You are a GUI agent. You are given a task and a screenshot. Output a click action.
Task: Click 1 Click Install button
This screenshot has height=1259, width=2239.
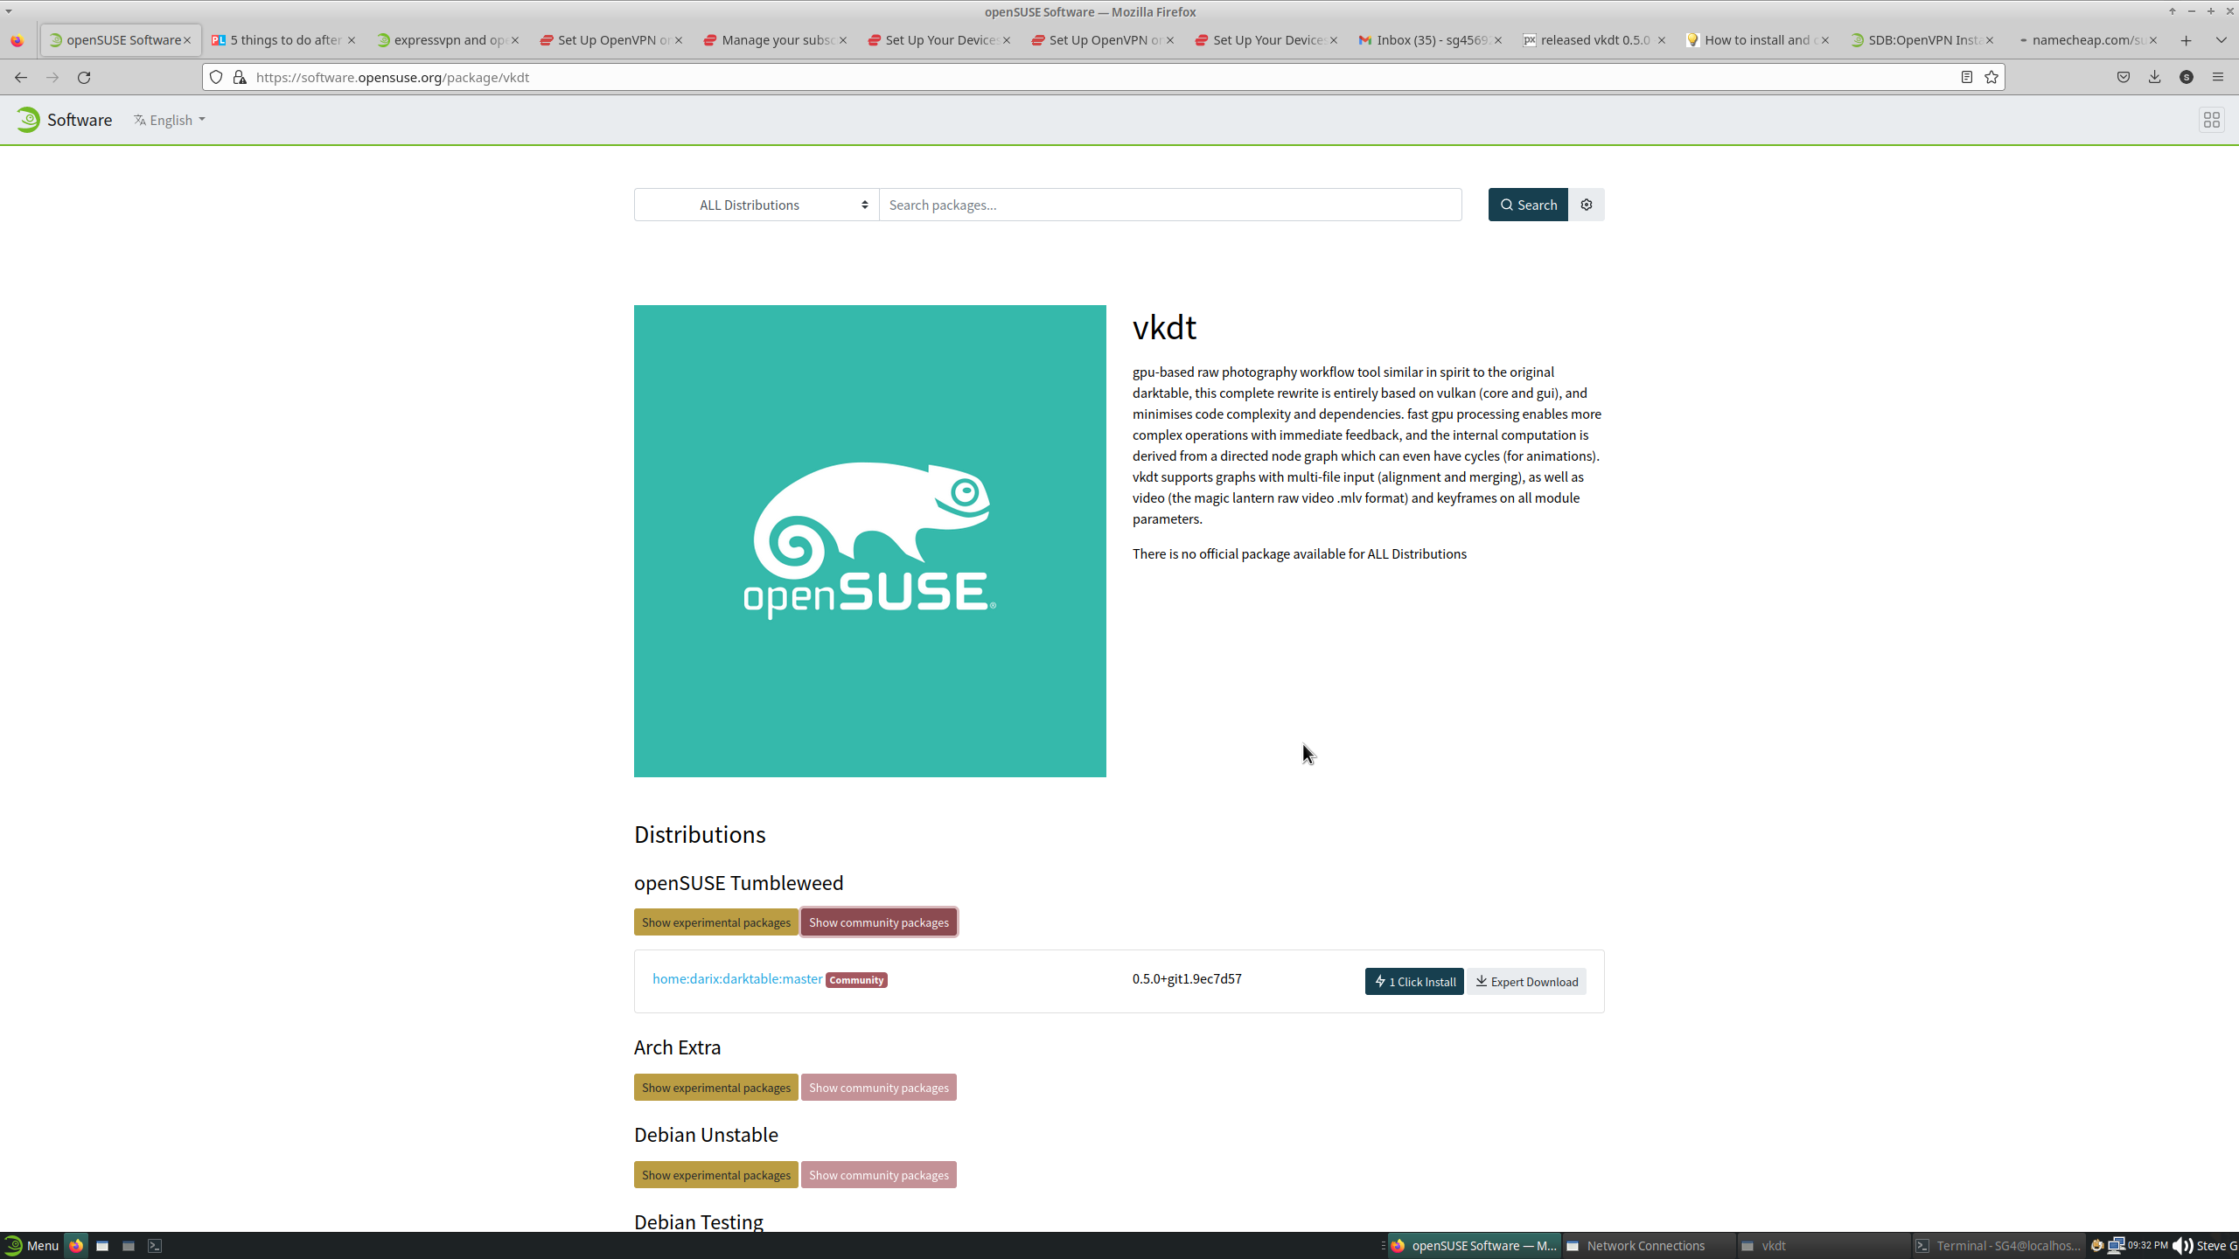coord(1414,982)
